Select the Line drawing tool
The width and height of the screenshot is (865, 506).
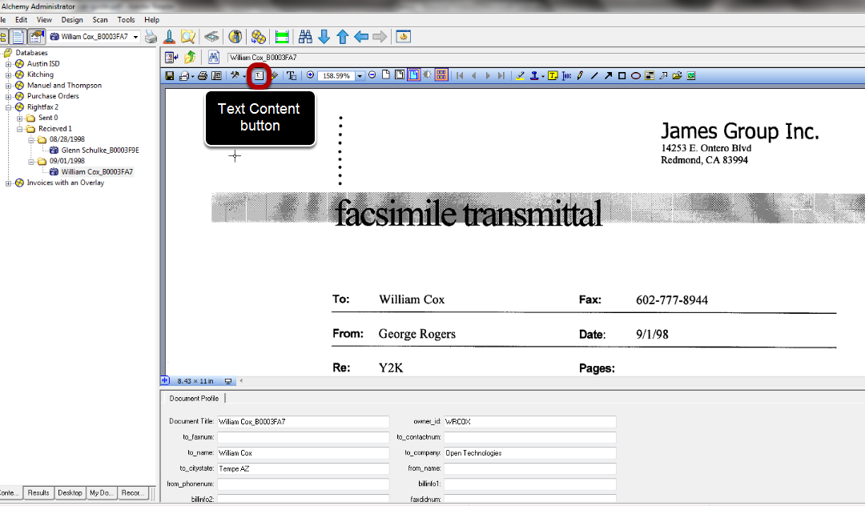click(x=594, y=75)
